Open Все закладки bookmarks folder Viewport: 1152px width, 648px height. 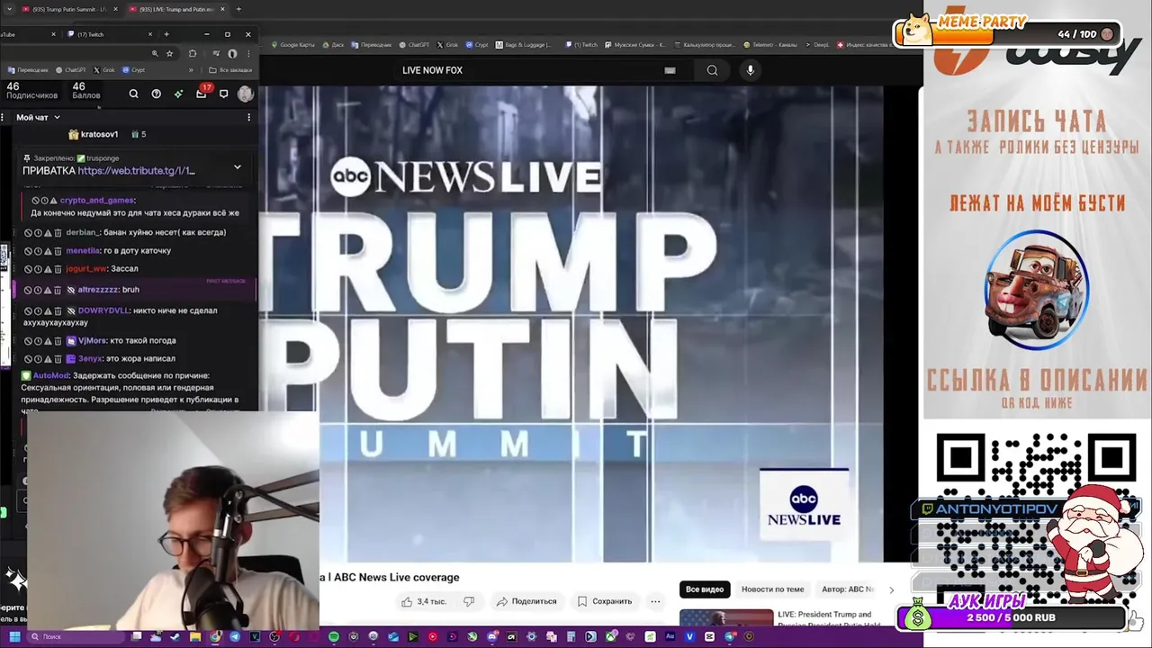pos(230,69)
